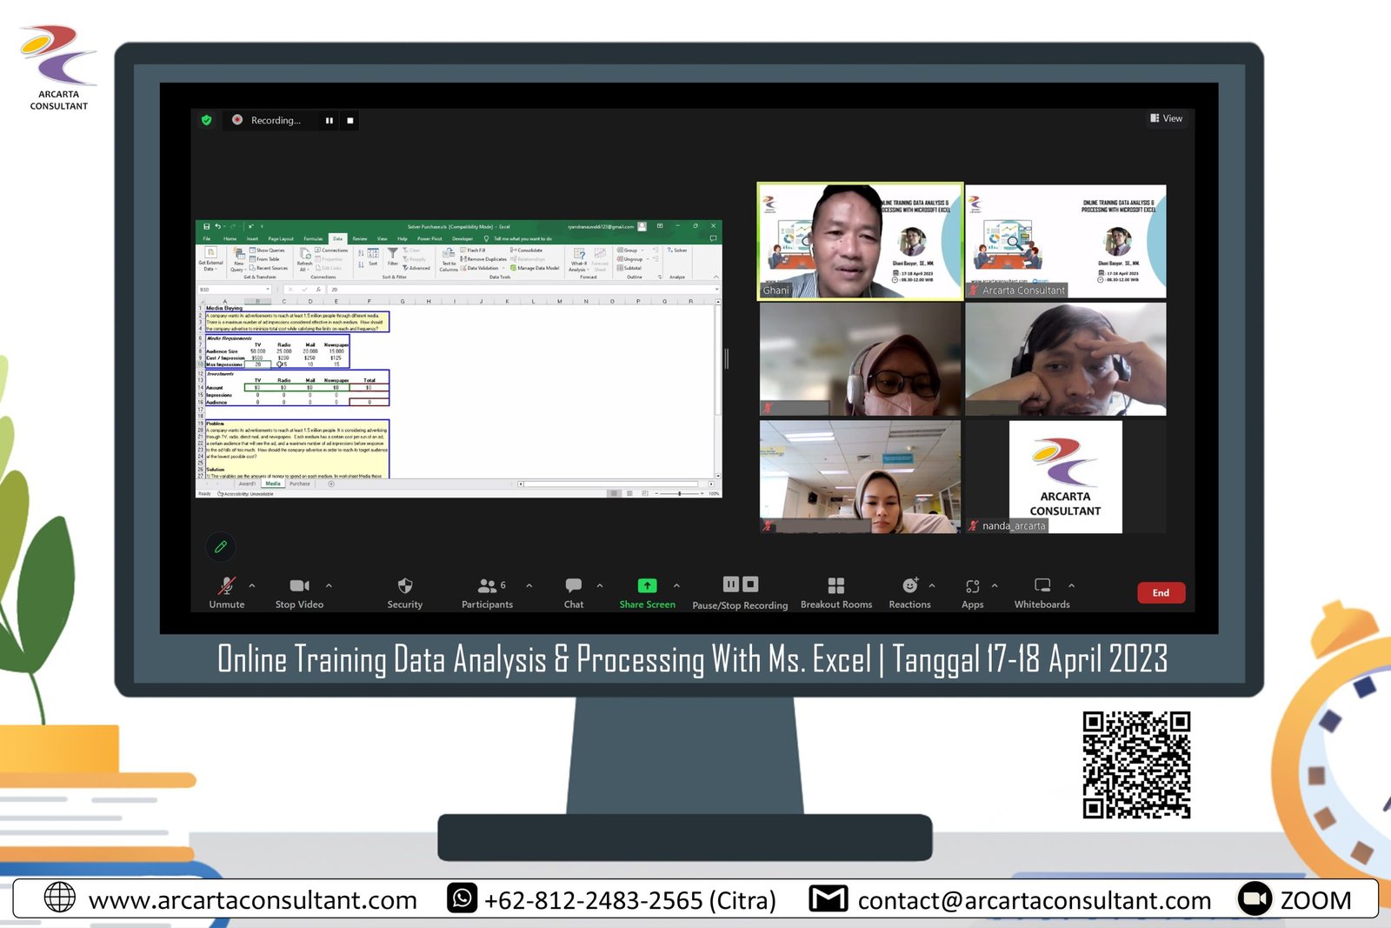This screenshot has height=928, width=1391.
Task: Switch to the Purchase sheet tab
Action: point(300,484)
